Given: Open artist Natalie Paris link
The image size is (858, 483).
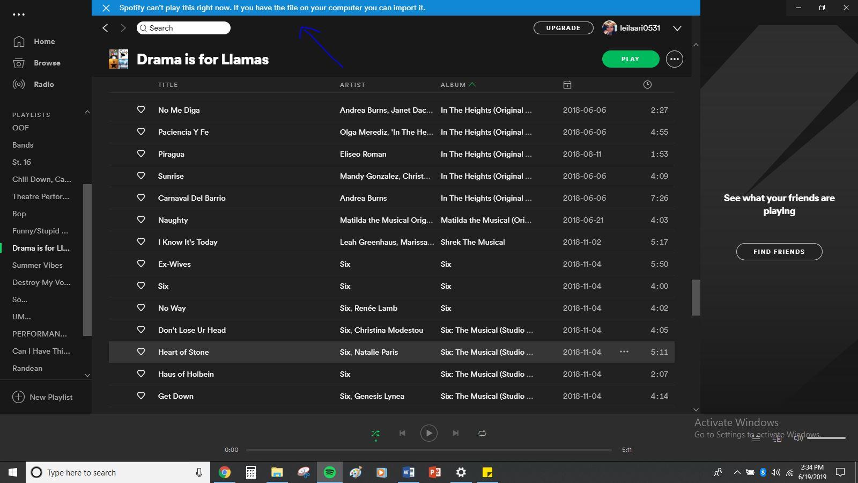Looking at the screenshot, I should (x=376, y=352).
